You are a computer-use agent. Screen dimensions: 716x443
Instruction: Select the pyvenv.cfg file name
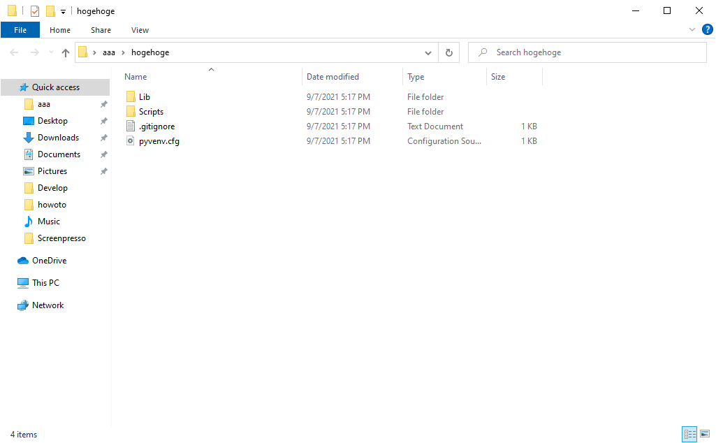click(159, 141)
